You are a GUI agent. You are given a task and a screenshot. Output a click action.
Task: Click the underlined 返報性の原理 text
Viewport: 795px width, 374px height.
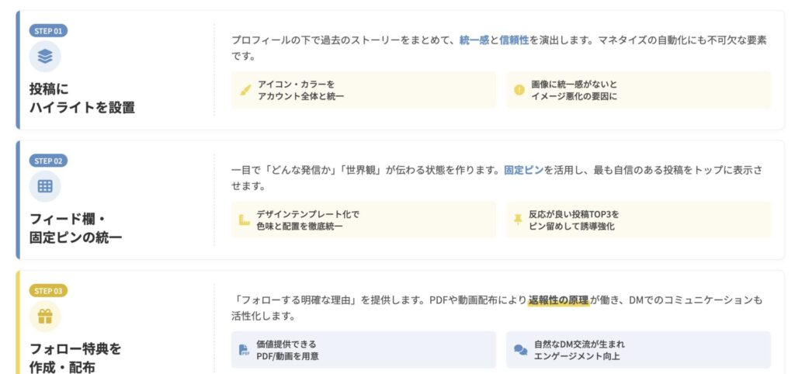tap(558, 300)
